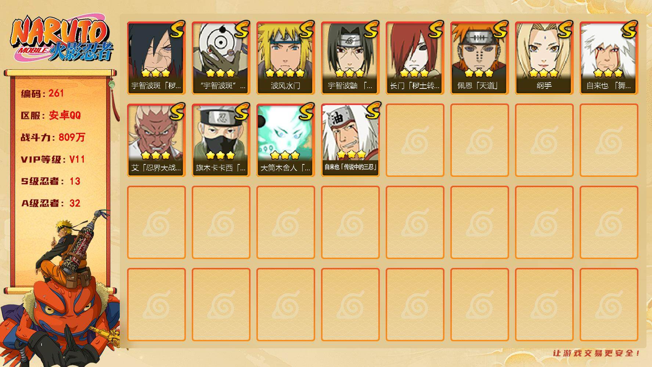Click the masked "宇智波斑" Tobi card
This screenshot has height=367, width=652.
pos(221,58)
